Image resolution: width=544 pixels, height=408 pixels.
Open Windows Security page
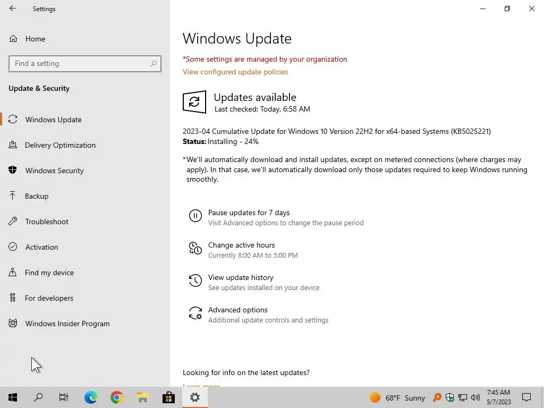click(85, 171)
